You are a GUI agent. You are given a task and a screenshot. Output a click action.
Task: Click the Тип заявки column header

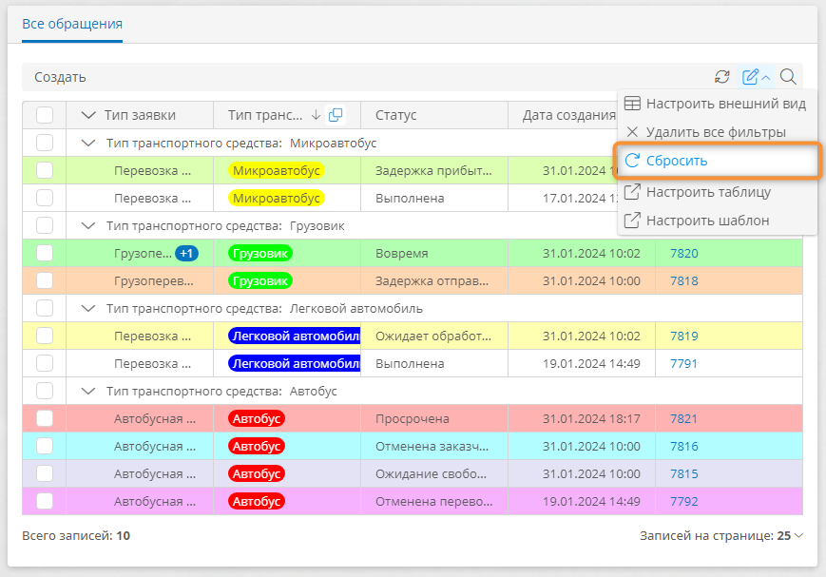(x=140, y=115)
